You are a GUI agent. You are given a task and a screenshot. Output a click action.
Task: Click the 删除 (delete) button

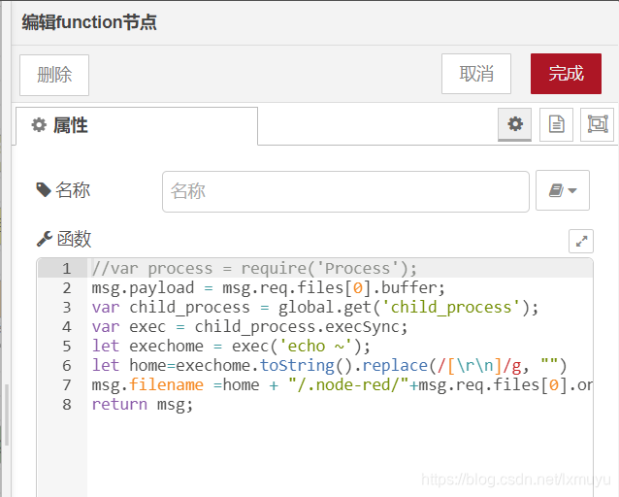coord(54,75)
